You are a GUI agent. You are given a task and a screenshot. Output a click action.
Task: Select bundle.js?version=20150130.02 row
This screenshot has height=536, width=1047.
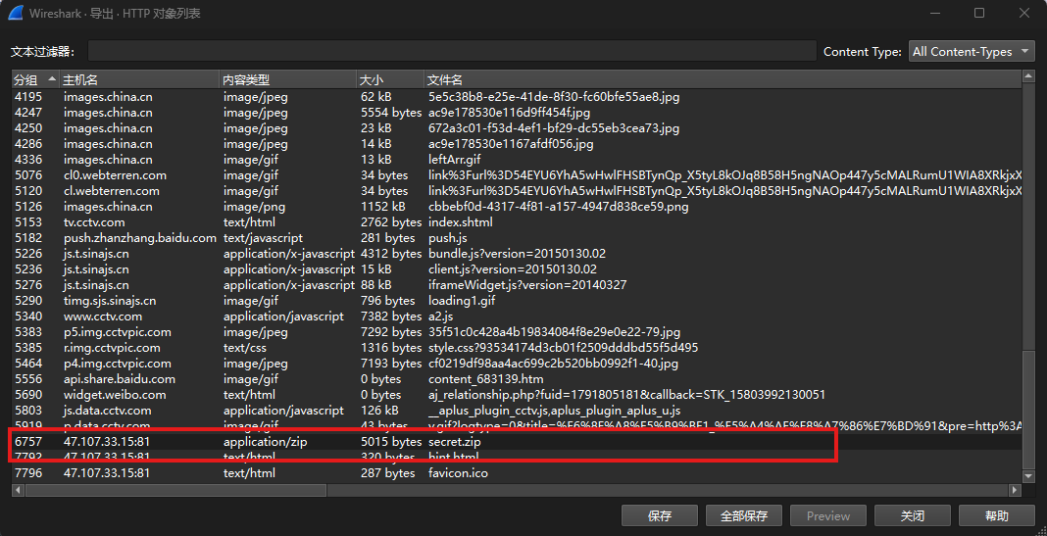[517, 254]
